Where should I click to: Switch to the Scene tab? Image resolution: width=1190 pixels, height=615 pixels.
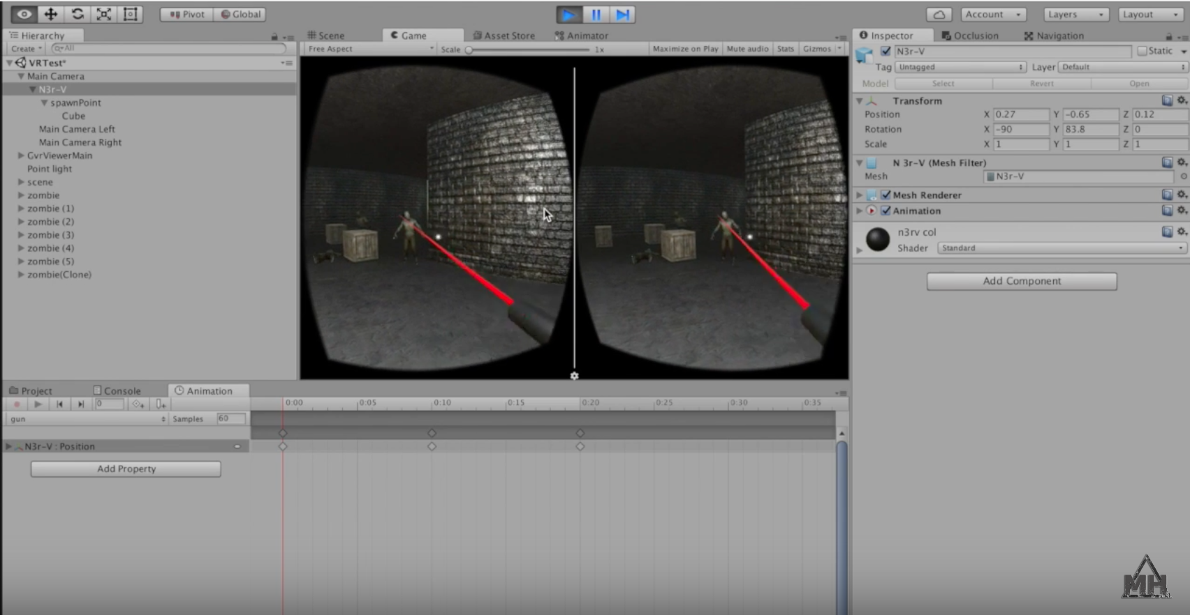pos(326,36)
